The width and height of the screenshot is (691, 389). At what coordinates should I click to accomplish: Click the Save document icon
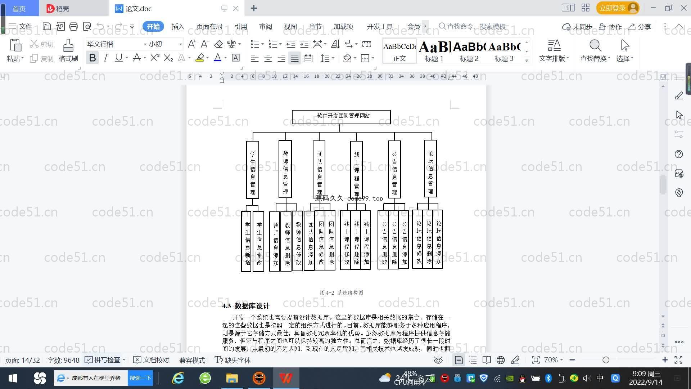(x=47, y=26)
